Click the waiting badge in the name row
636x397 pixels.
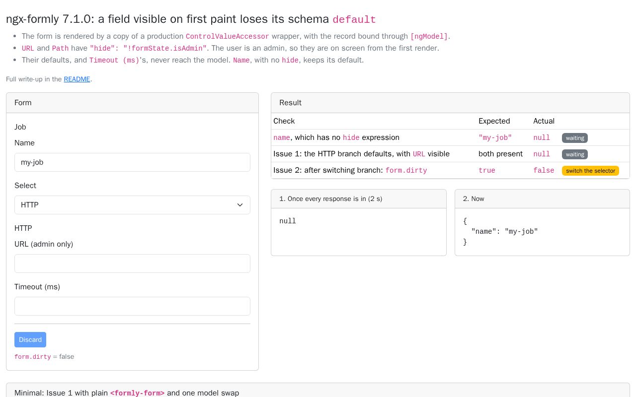click(x=575, y=138)
